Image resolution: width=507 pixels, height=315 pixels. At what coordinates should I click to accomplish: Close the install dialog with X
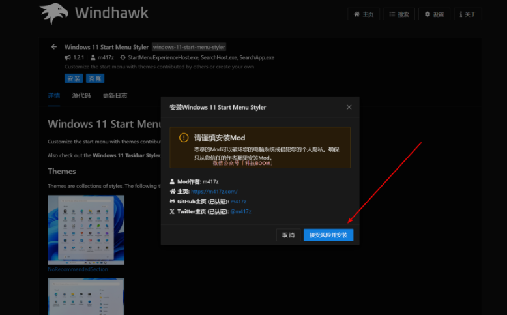(x=349, y=107)
